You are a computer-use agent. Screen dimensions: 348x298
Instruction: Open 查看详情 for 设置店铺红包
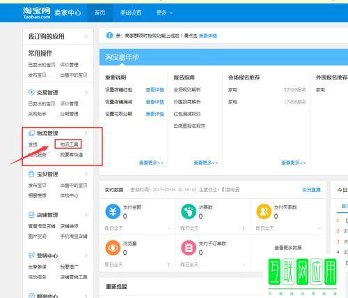pos(155,90)
